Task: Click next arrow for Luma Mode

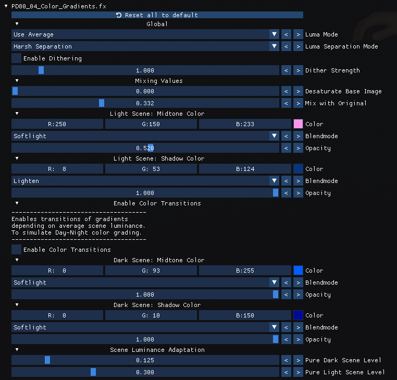Action: tap(297, 34)
